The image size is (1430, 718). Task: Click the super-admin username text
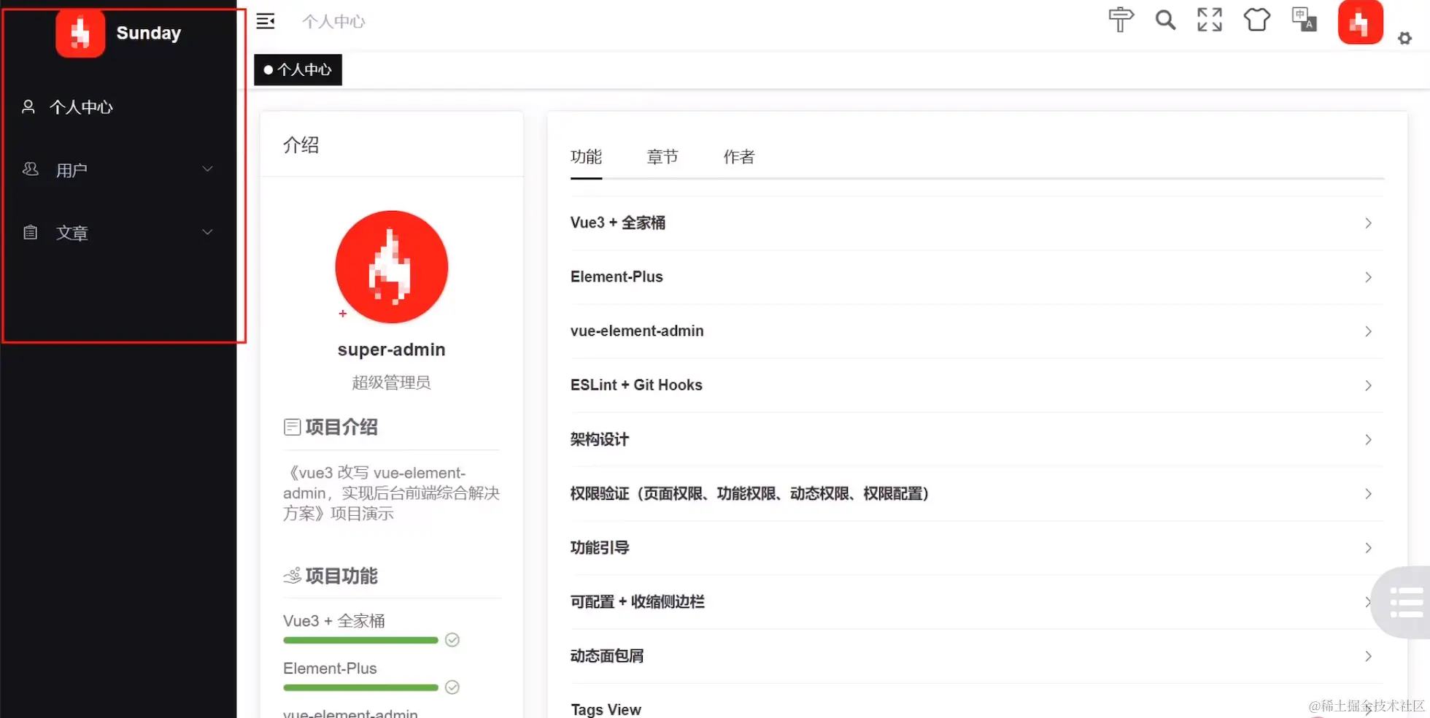392,350
